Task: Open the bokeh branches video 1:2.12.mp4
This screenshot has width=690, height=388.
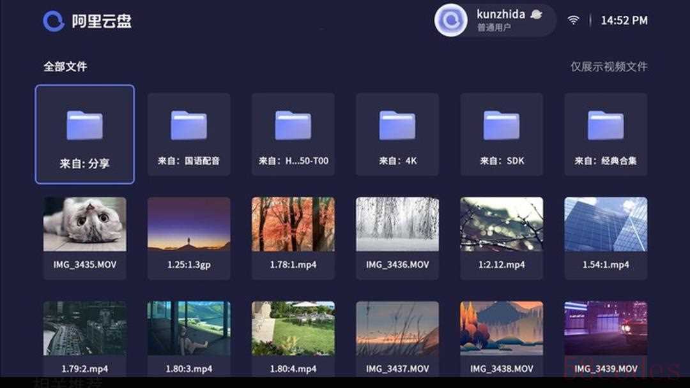Action: click(502, 224)
